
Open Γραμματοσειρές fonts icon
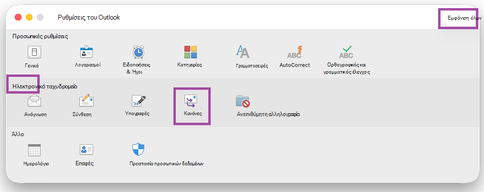[243, 52]
